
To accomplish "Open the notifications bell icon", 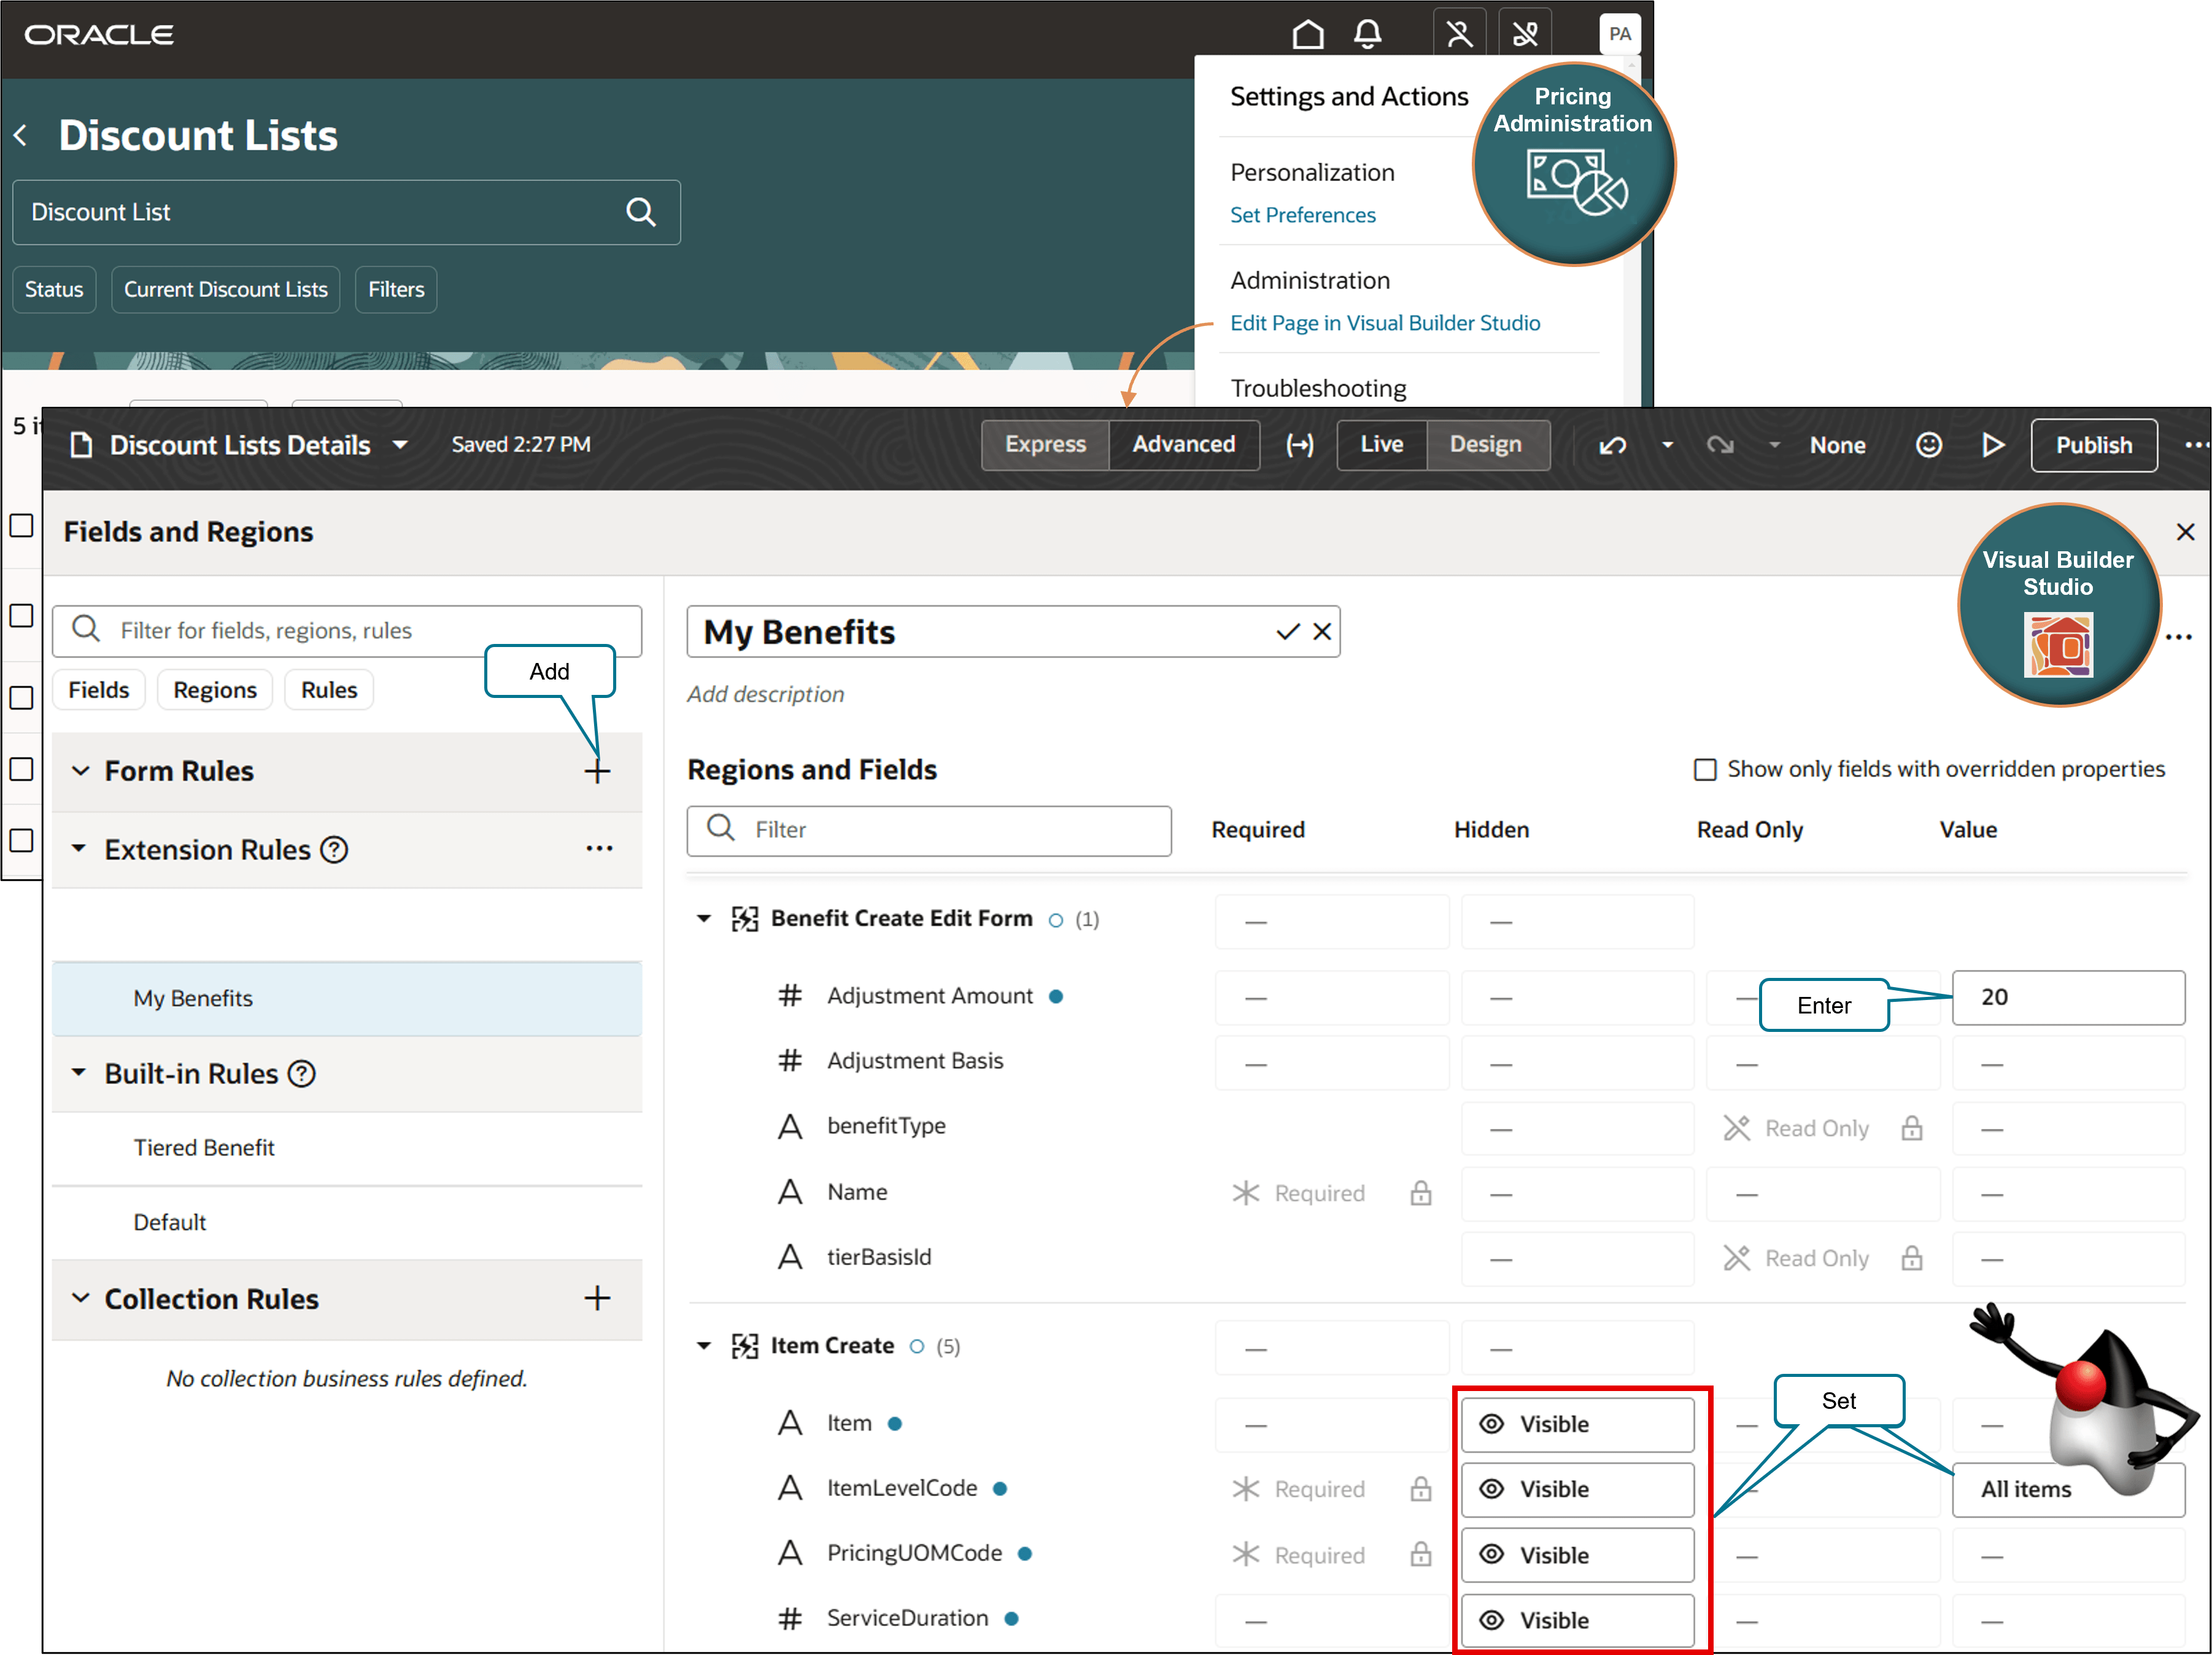I will pos(1367,35).
